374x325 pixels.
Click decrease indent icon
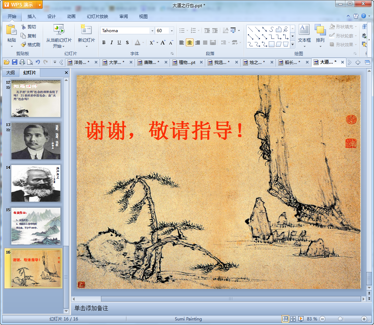(x=207, y=30)
